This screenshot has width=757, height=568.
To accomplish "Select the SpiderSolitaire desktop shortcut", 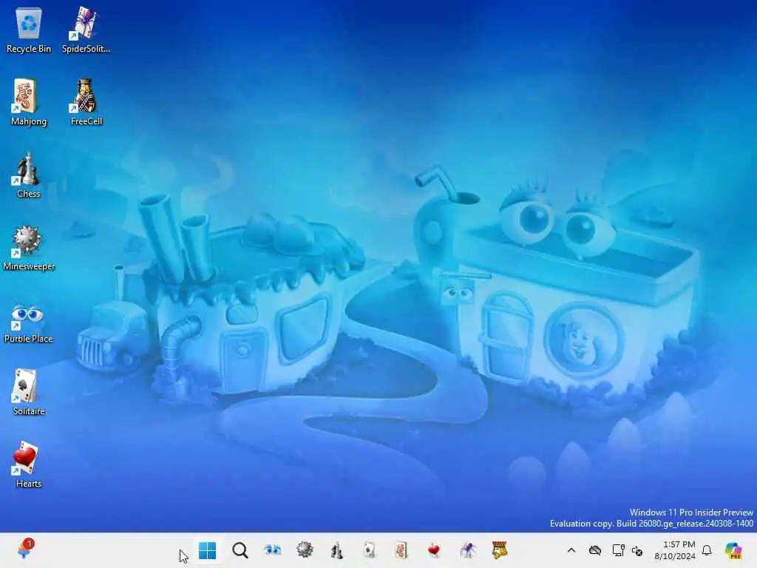I will pyautogui.click(x=86, y=30).
